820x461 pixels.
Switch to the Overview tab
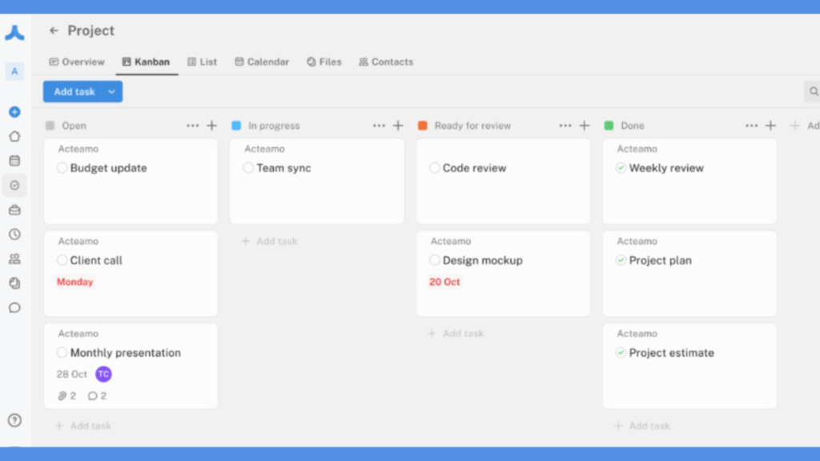(x=77, y=62)
